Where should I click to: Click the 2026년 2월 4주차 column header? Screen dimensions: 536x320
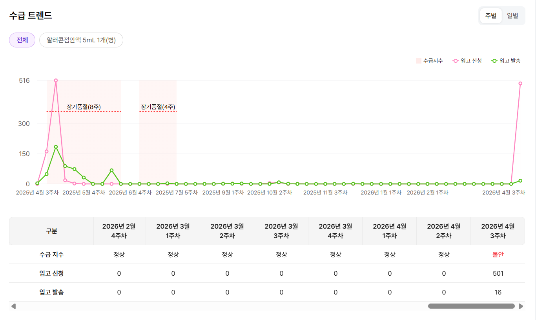119,231
